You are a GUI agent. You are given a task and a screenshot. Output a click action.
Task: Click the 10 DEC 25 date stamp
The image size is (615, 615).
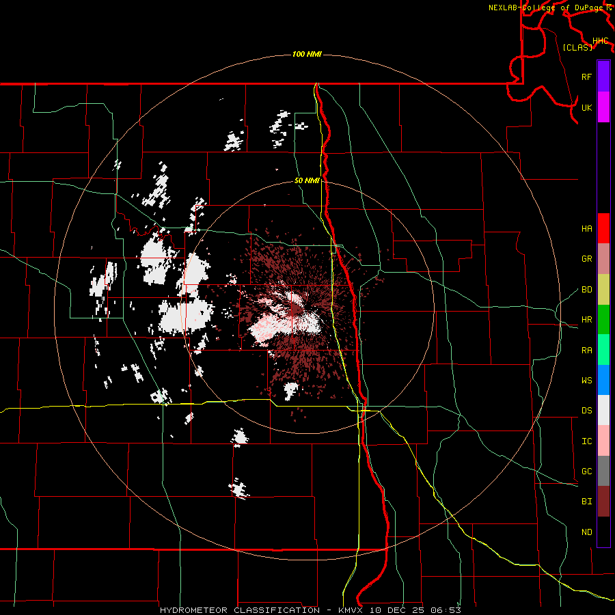coord(398,610)
